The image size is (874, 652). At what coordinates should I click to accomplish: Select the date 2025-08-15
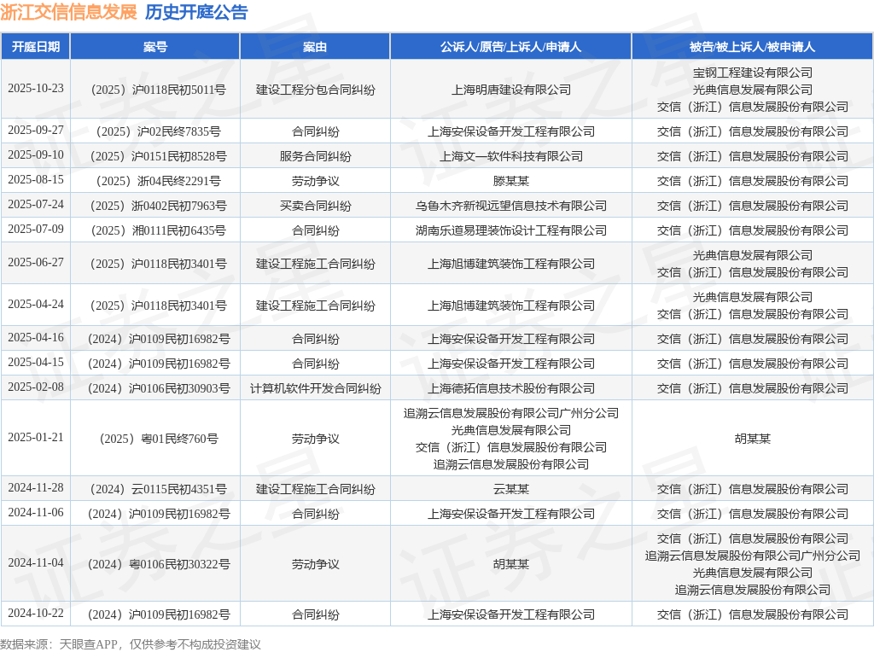36,179
